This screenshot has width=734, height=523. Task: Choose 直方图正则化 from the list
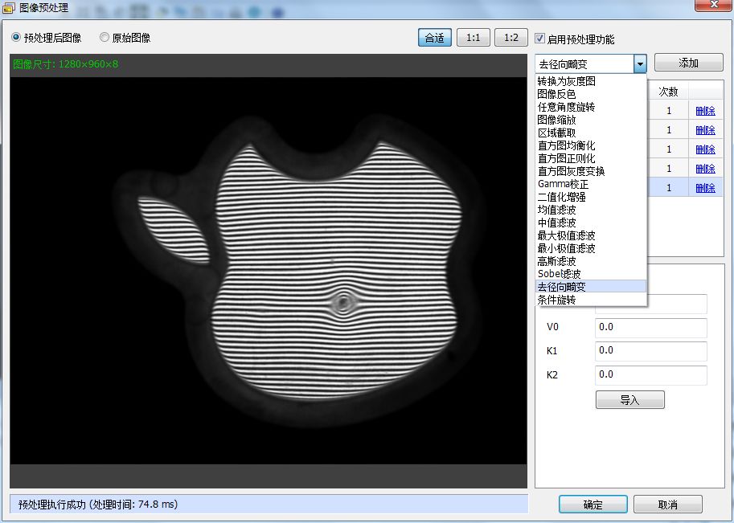coord(591,158)
